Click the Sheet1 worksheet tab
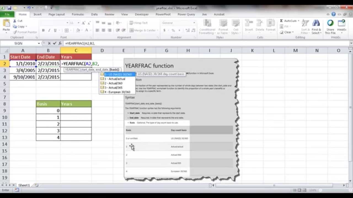This screenshot has height=198, width=353. (x=24, y=185)
